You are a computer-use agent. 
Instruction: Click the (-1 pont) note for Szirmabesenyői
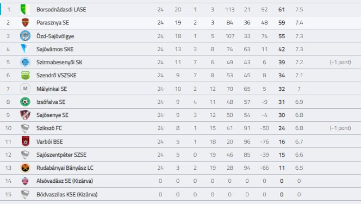340,62
